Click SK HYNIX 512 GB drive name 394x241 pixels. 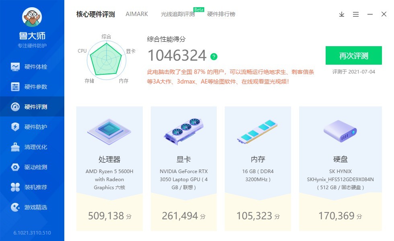coord(341,179)
